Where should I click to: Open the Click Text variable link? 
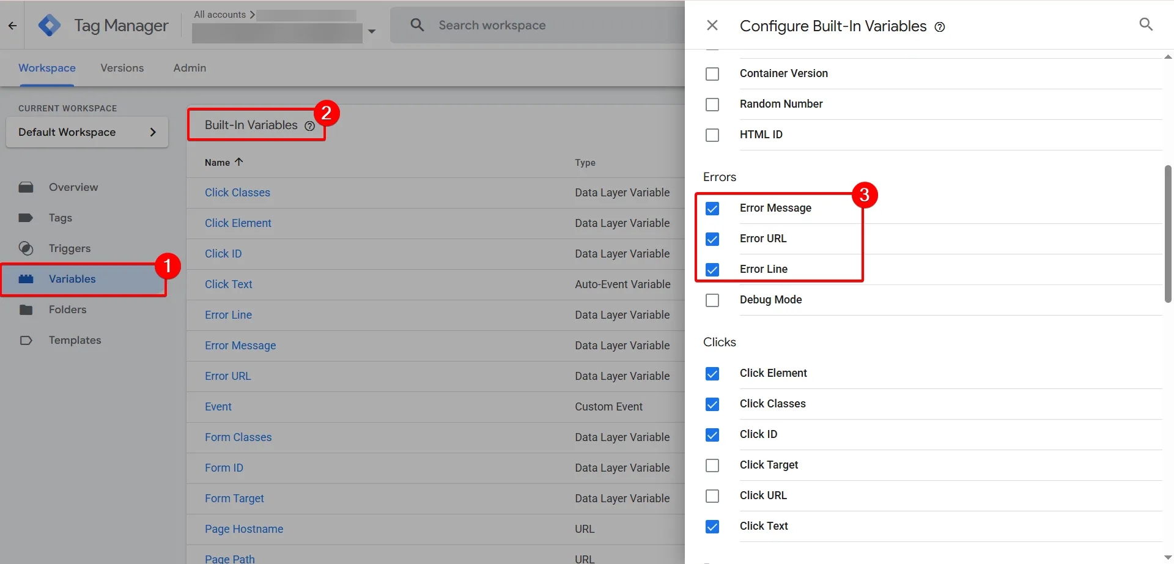click(x=229, y=284)
